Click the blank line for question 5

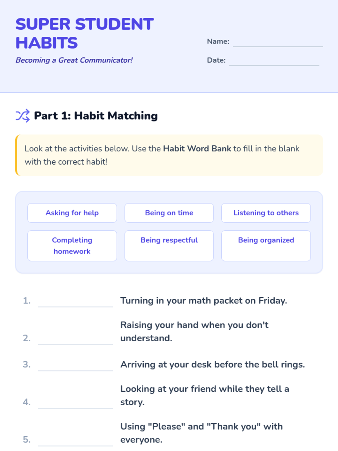[x=75, y=441]
